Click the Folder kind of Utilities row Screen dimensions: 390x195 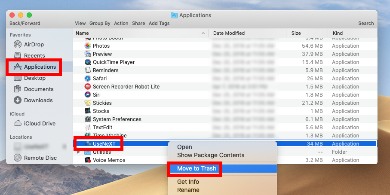point(340,152)
